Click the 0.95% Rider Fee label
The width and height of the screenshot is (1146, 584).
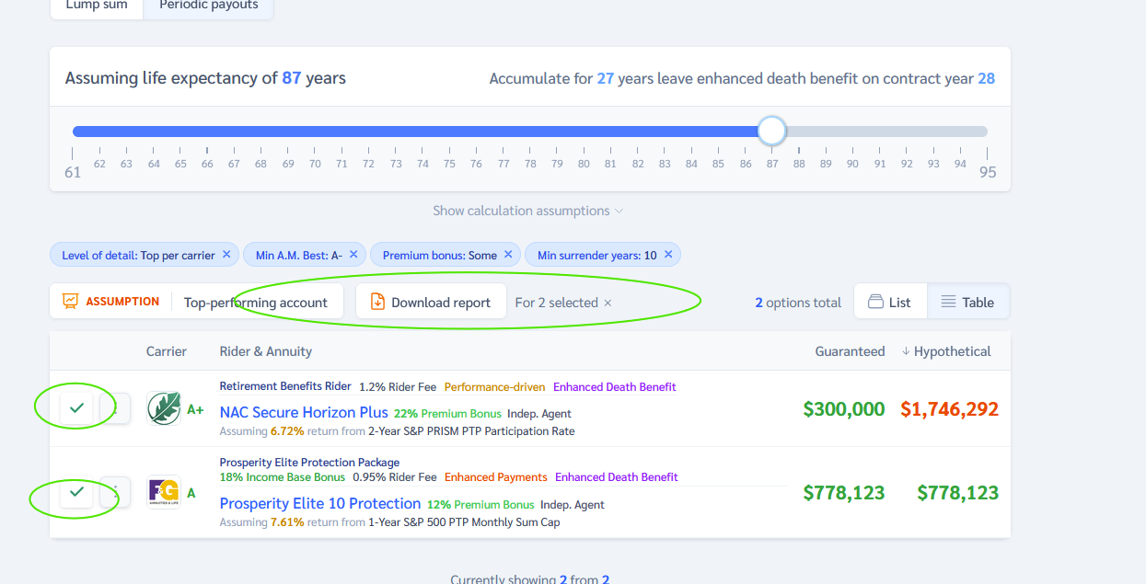[395, 477]
